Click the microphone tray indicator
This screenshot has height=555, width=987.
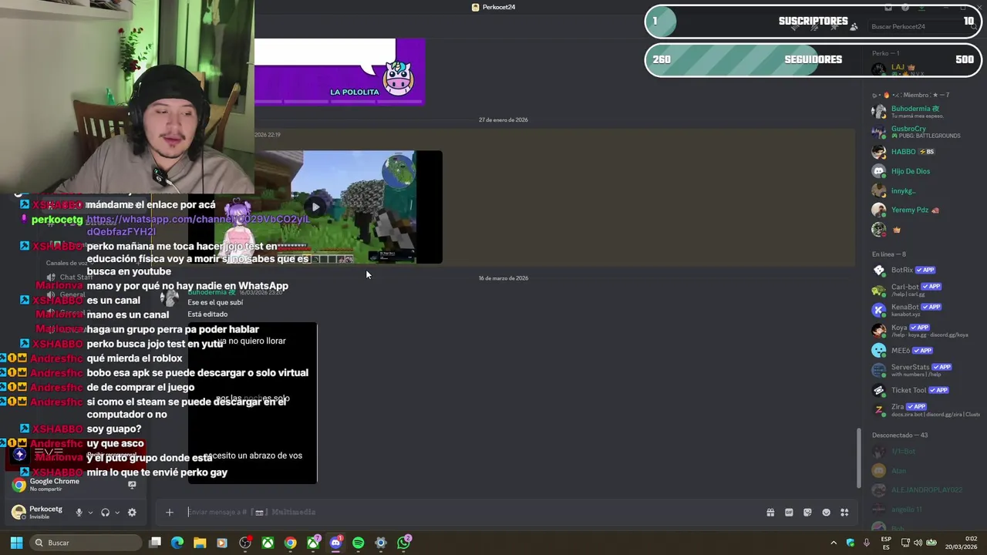pyautogui.click(x=867, y=543)
